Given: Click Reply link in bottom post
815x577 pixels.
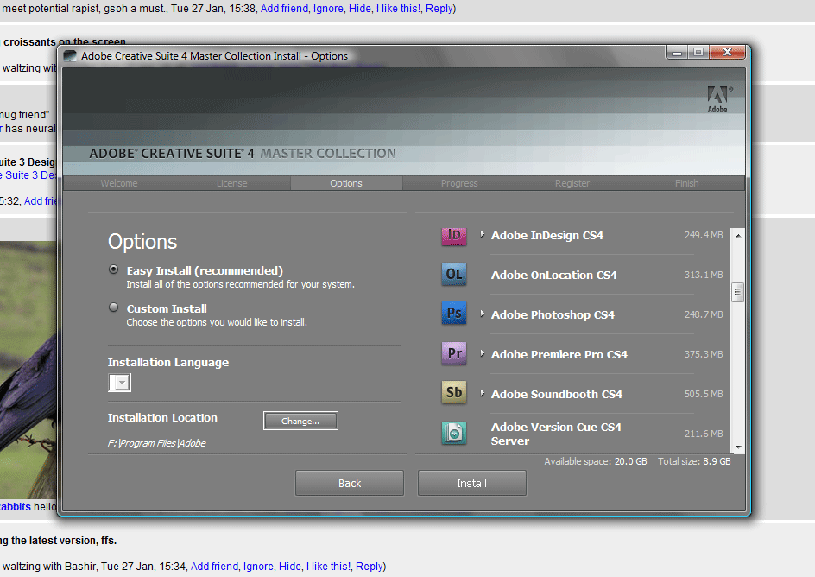Looking at the screenshot, I should pos(369,566).
